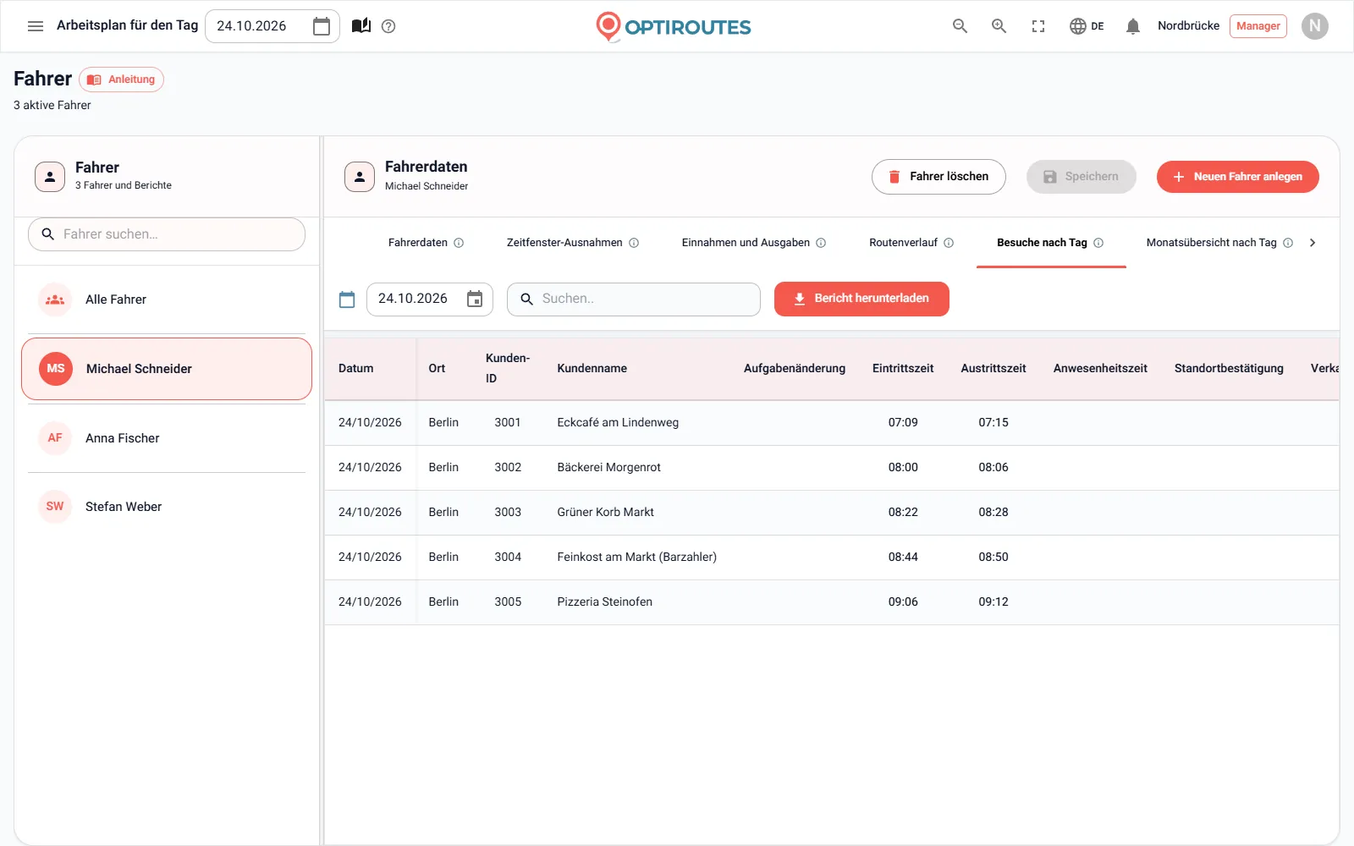
Task: Open notifications bell
Action: (1133, 26)
